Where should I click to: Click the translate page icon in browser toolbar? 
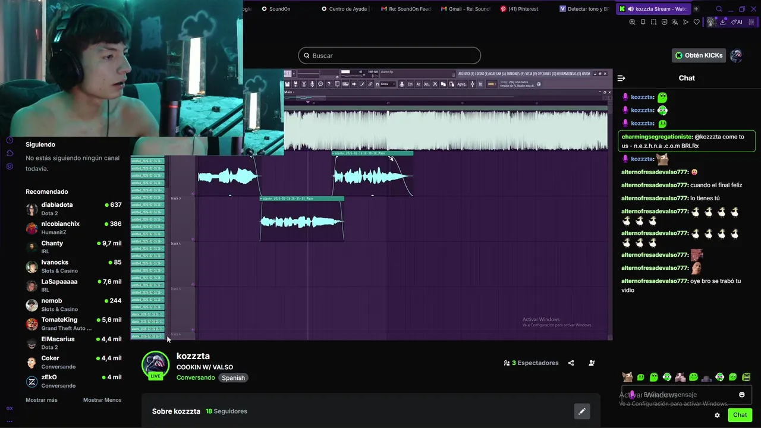click(675, 22)
